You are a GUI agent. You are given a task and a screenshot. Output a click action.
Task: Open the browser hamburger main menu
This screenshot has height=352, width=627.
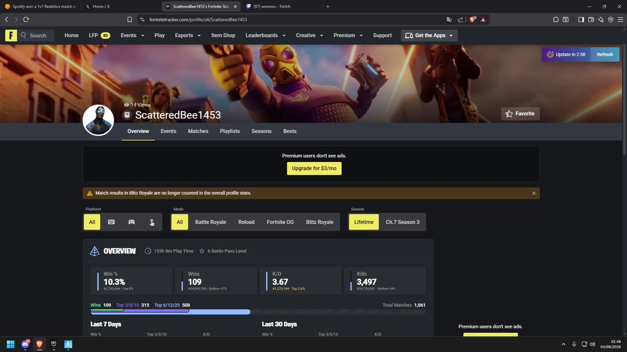(620, 19)
